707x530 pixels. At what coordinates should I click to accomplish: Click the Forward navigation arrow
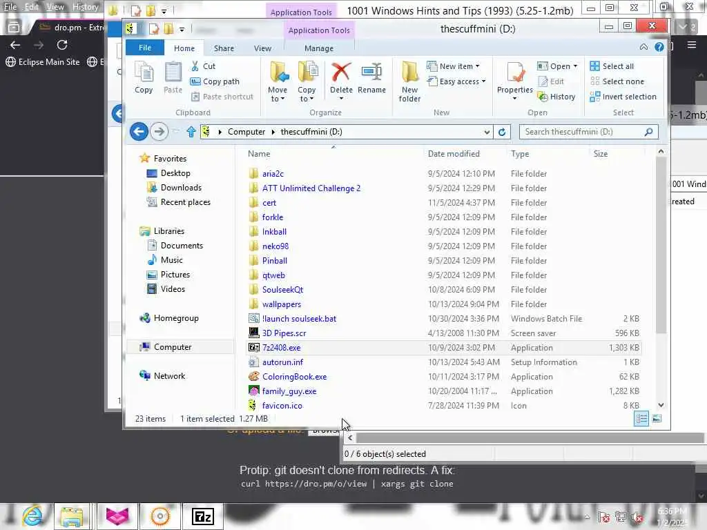tap(159, 132)
